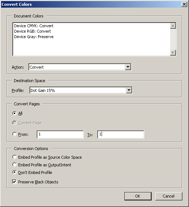189x207 pixels.
Task: Select Device RGB: Convert list entry
Action: coord(32,31)
